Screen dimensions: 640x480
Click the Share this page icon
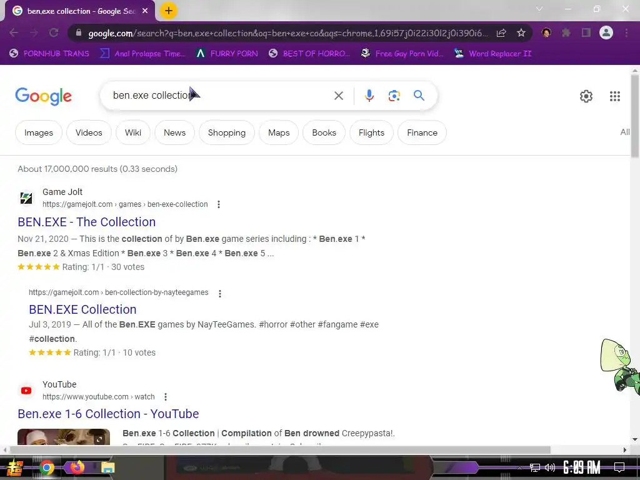click(501, 33)
